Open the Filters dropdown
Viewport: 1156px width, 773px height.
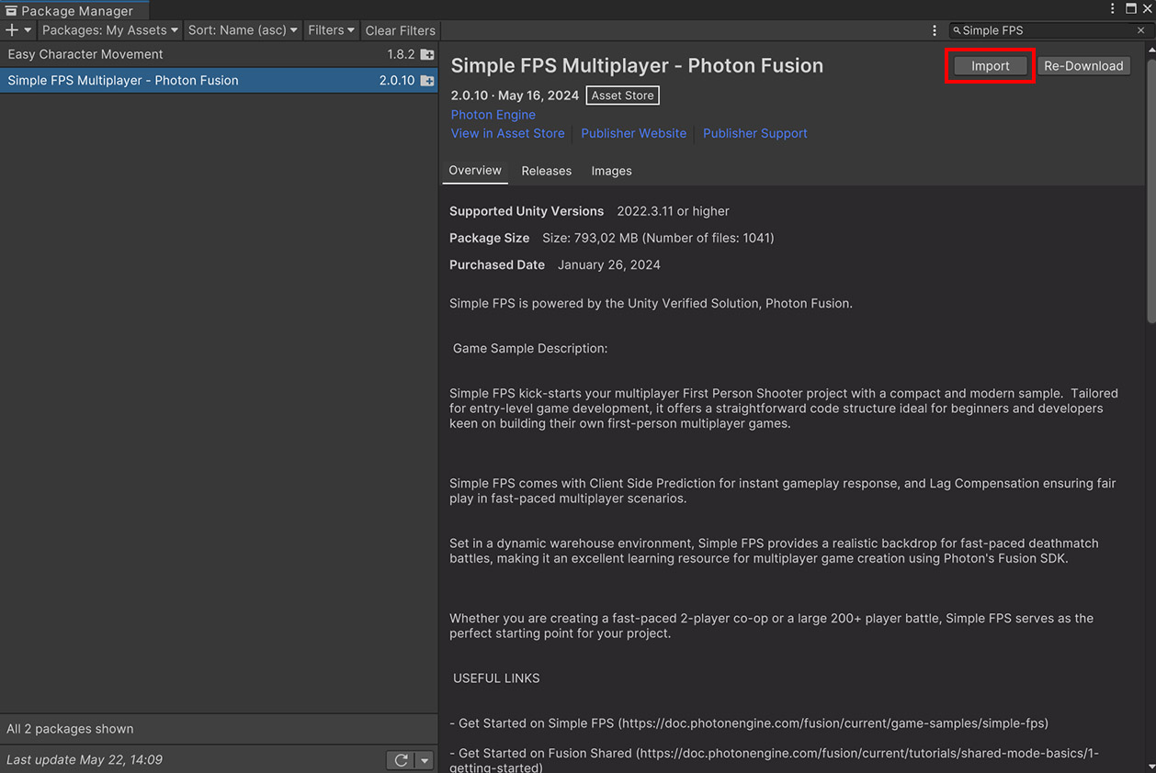[x=331, y=30]
